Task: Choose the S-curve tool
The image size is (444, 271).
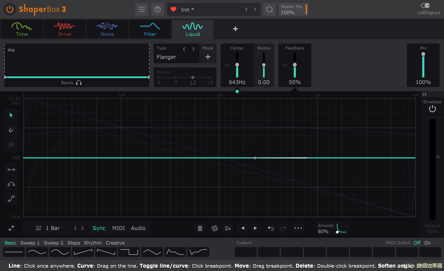Action: (x=12, y=199)
